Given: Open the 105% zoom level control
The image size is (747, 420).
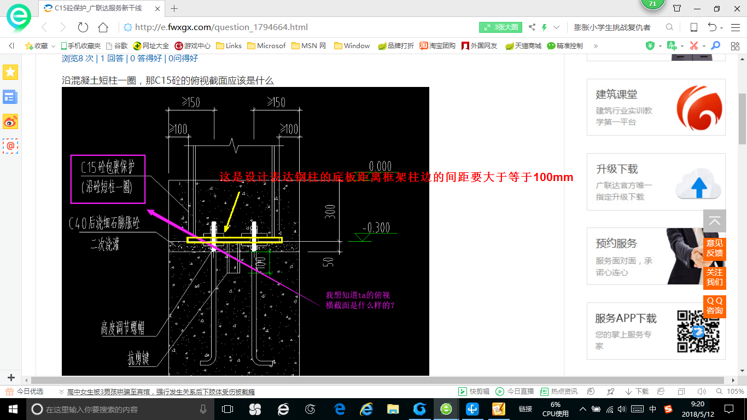Looking at the screenshot, I should (731, 392).
